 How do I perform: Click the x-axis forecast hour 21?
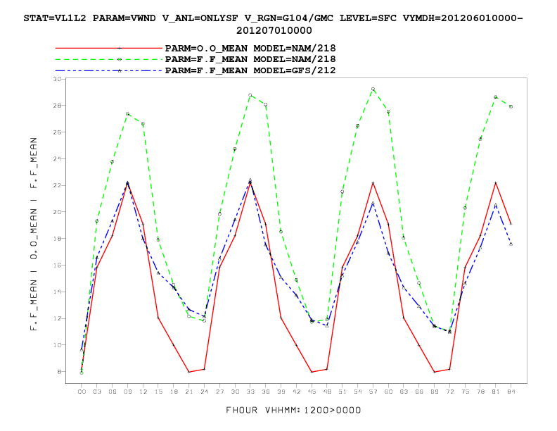(x=189, y=392)
